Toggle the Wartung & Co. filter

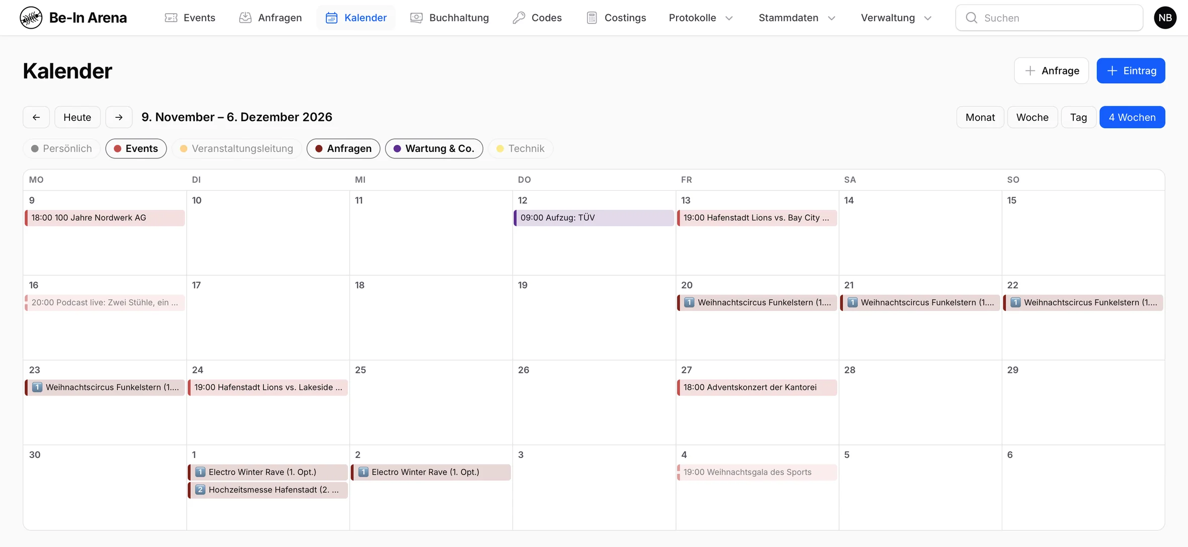click(x=434, y=148)
